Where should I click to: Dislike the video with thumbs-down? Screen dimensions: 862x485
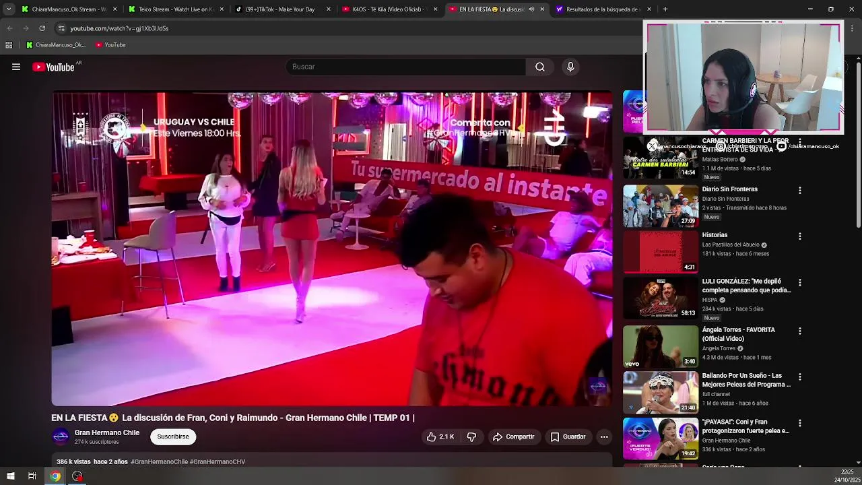pyautogui.click(x=471, y=437)
